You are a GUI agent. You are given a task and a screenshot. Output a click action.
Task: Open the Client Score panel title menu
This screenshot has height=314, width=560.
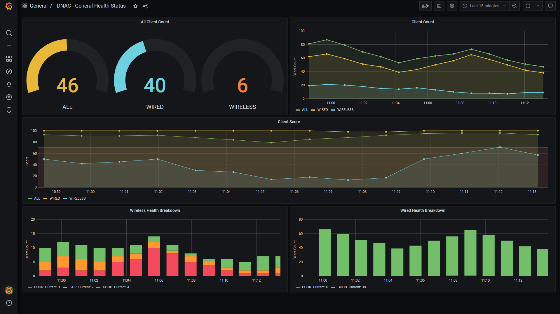tap(289, 122)
